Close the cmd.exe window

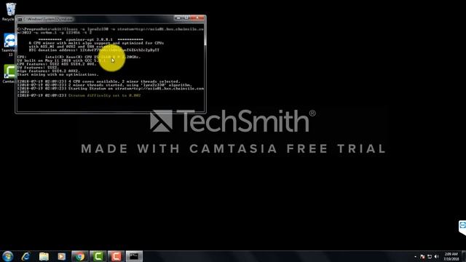pyautogui.click(x=197, y=18)
